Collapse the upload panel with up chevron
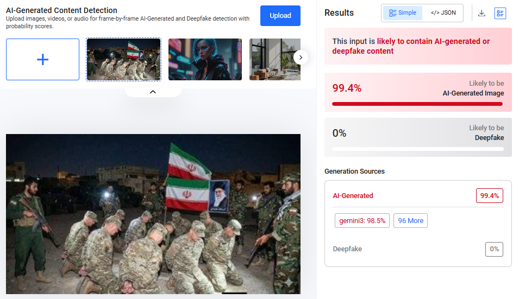Screen dimensions: 519x299 pos(153,92)
